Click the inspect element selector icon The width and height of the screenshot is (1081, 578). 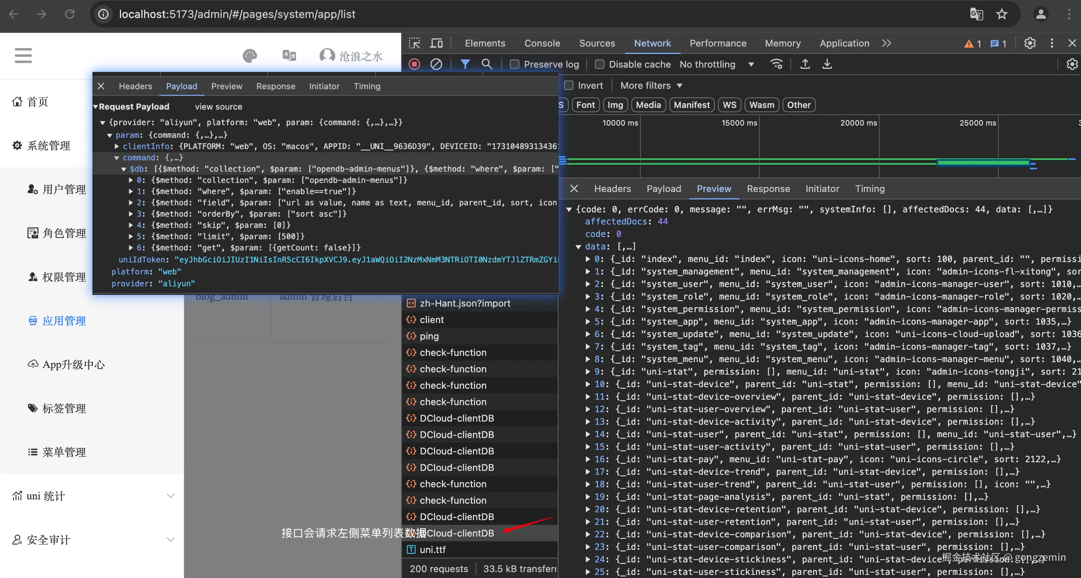pos(415,43)
